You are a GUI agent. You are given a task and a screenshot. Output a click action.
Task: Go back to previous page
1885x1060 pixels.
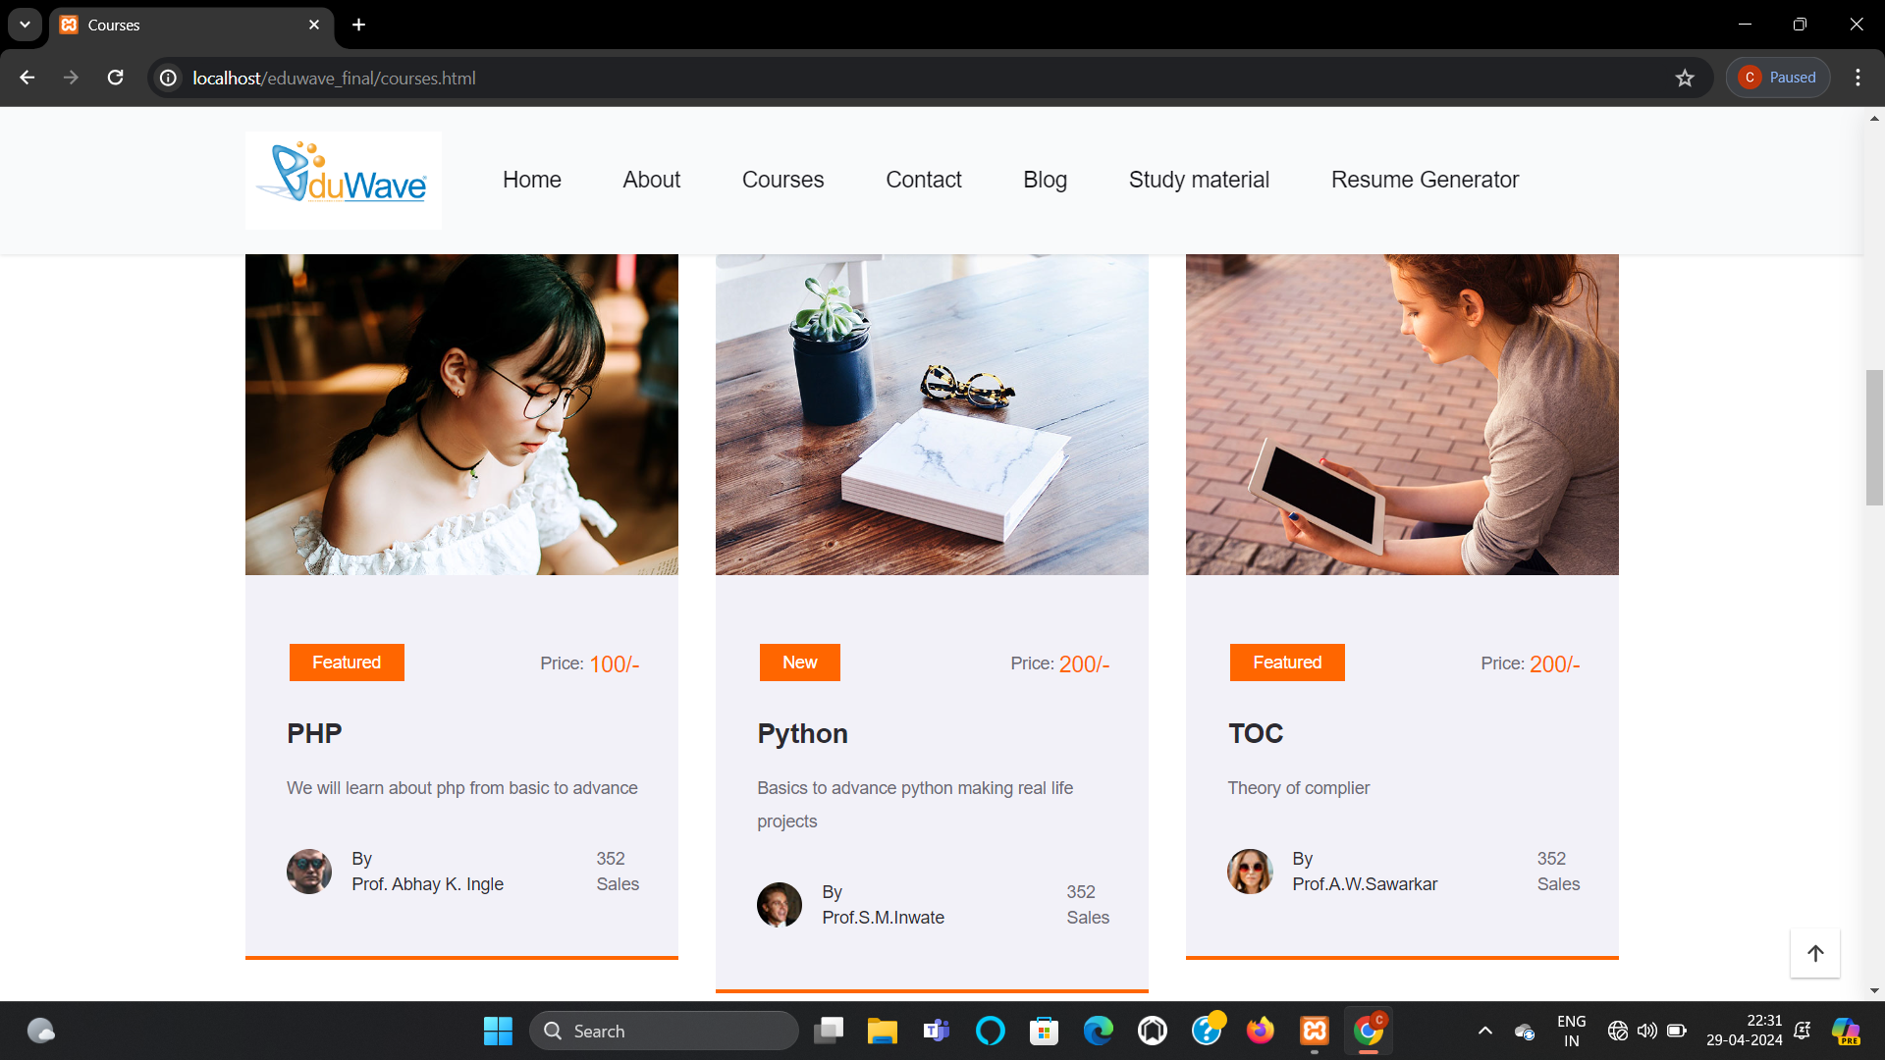(27, 78)
